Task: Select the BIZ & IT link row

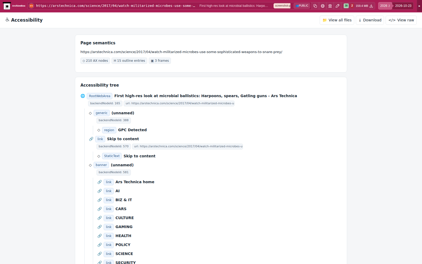Action: click(x=115, y=200)
